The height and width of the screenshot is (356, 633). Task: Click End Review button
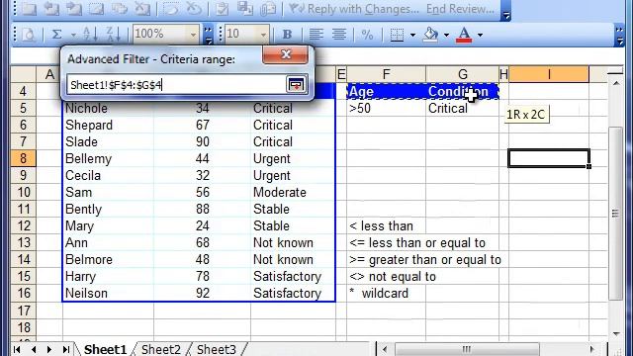pyautogui.click(x=460, y=9)
